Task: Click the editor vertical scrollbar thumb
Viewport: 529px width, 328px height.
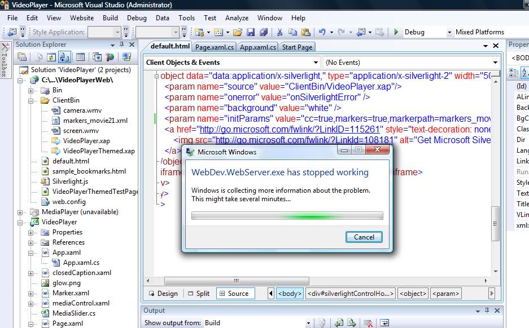Action: tap(495, 224)
